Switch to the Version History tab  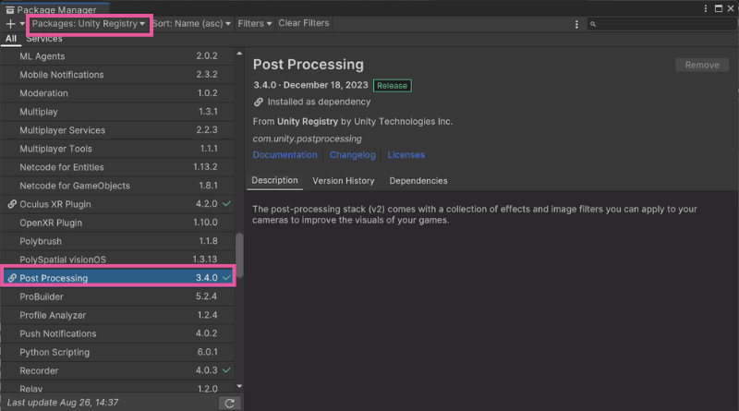click(x=343, y=180)
